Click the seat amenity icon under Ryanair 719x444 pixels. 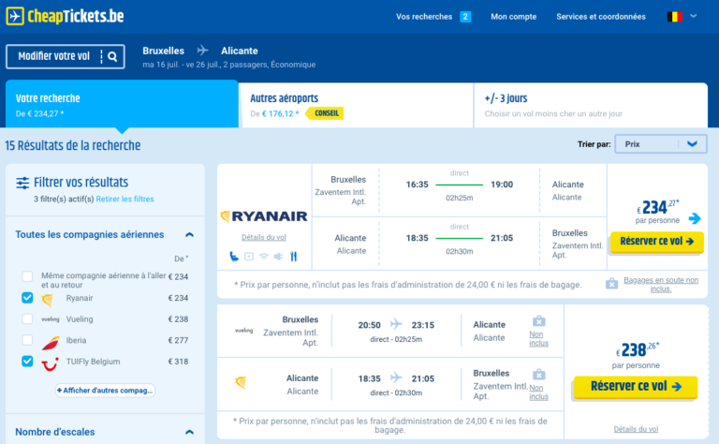tap(234, 257)
